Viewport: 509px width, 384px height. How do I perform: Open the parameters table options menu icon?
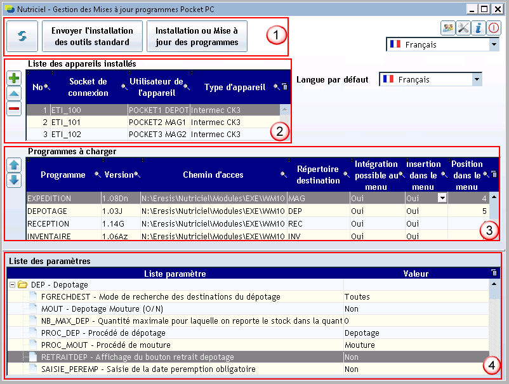(x=494, y=273)
